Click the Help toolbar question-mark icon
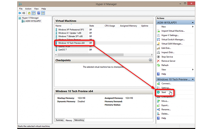 [39, 13]
